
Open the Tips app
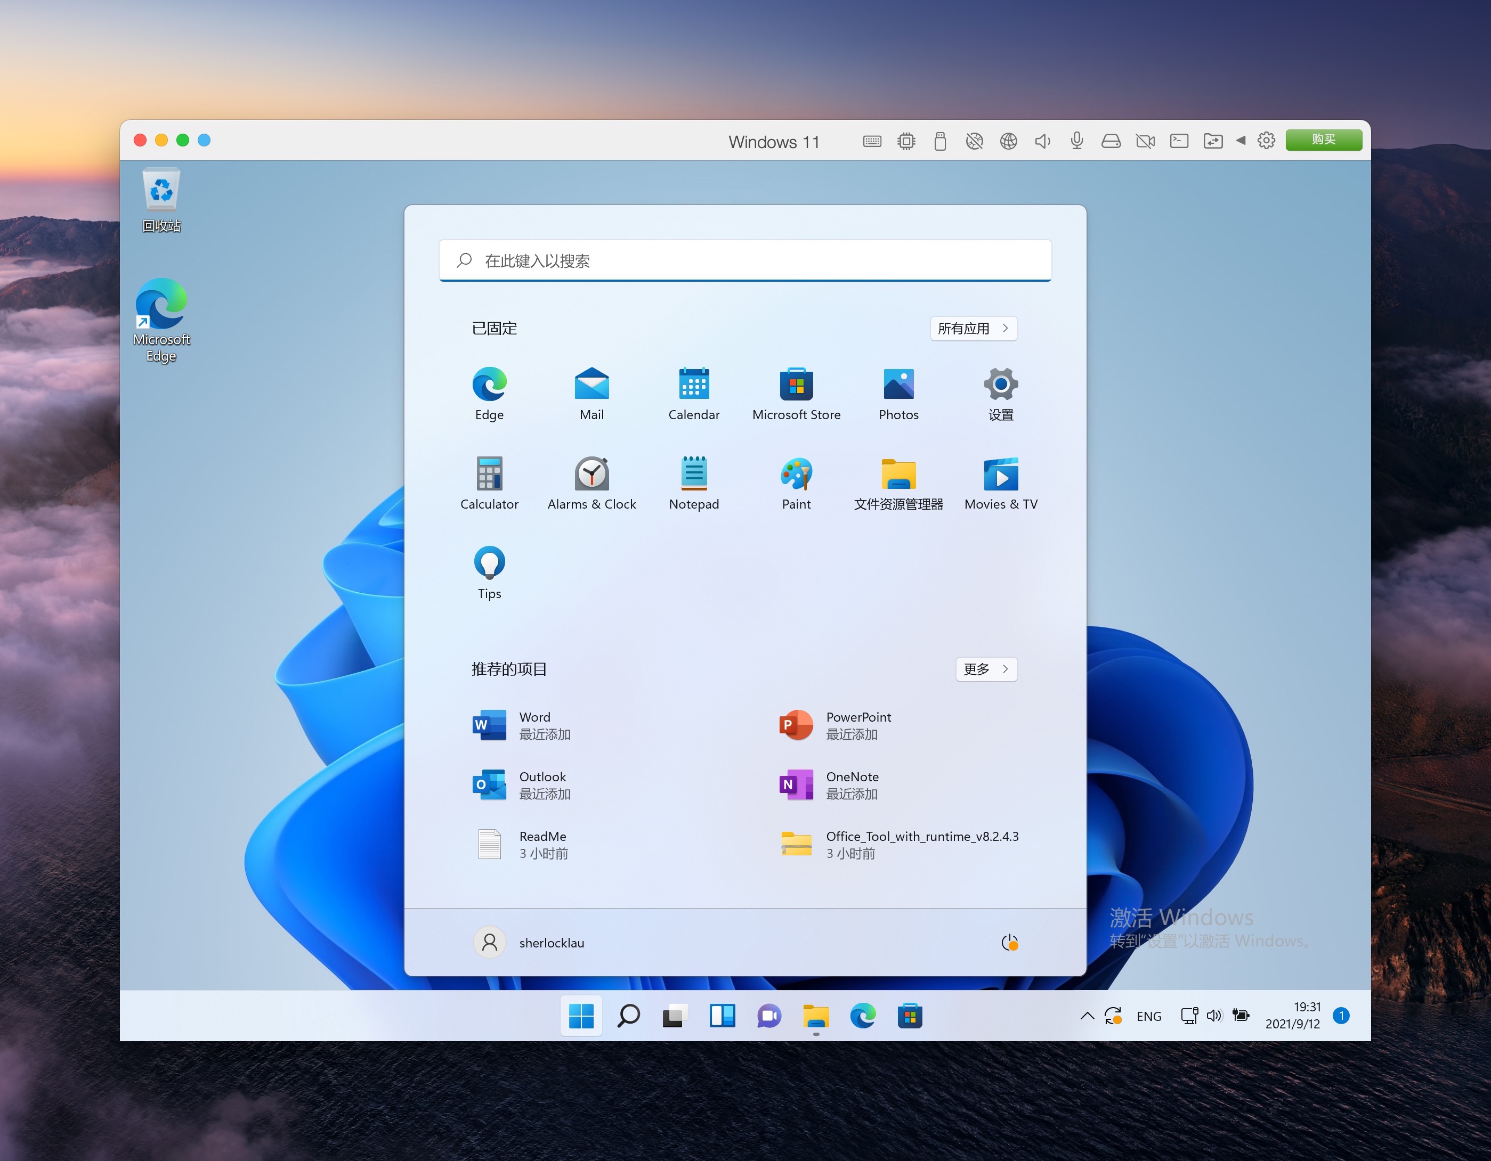pos(489,573)
